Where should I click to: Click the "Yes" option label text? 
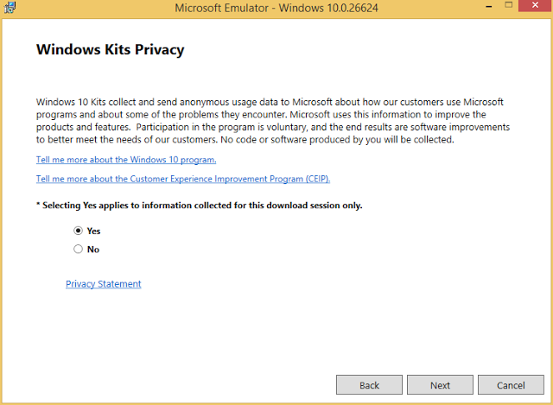(x=93, y=231)
